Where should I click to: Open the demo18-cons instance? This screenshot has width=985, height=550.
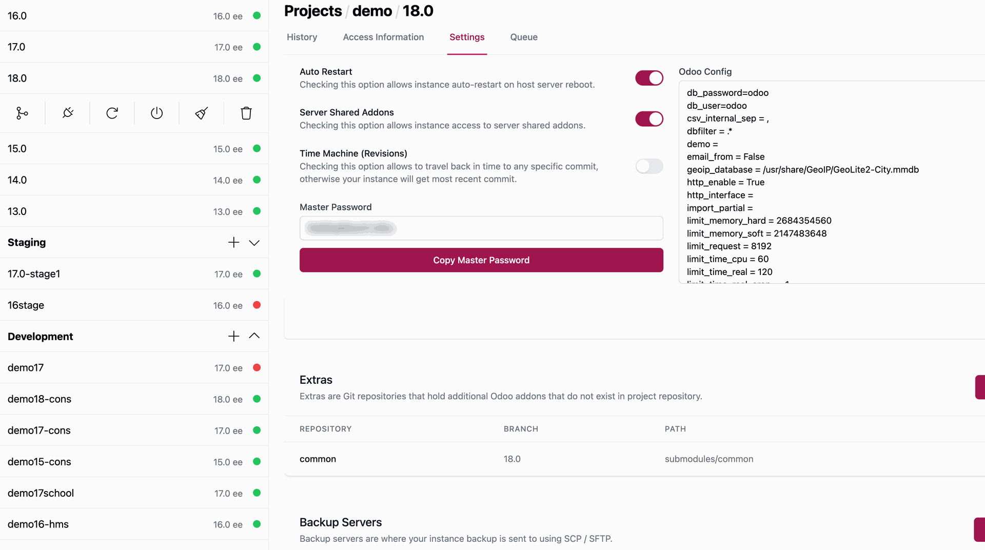tap(134, 399)
